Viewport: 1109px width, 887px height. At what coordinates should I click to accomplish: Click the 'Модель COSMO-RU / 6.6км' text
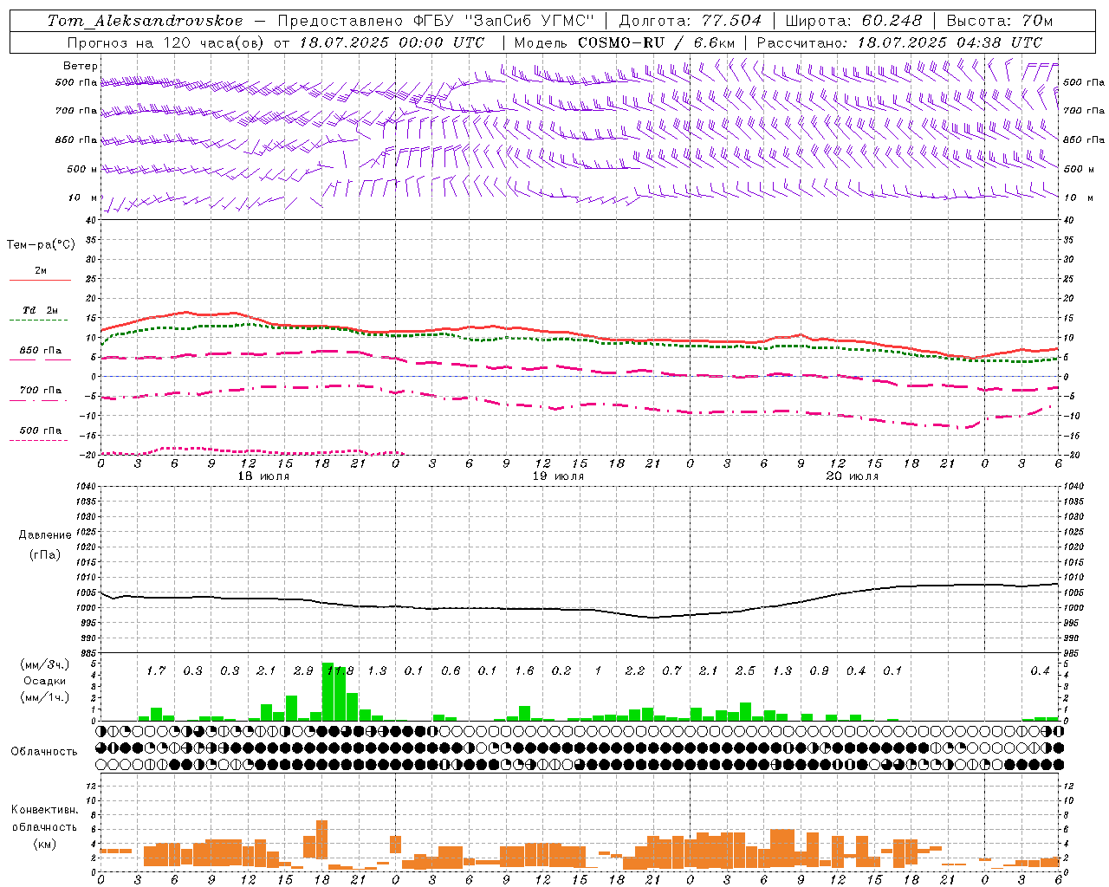[x=624, y=42]
